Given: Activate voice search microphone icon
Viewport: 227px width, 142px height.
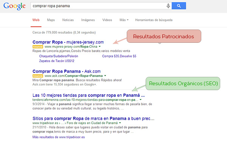Looking at the screenshot, I should [x=168, y=6].
